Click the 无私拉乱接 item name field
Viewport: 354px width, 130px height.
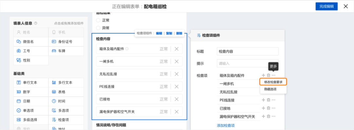(x=238, y=92)
